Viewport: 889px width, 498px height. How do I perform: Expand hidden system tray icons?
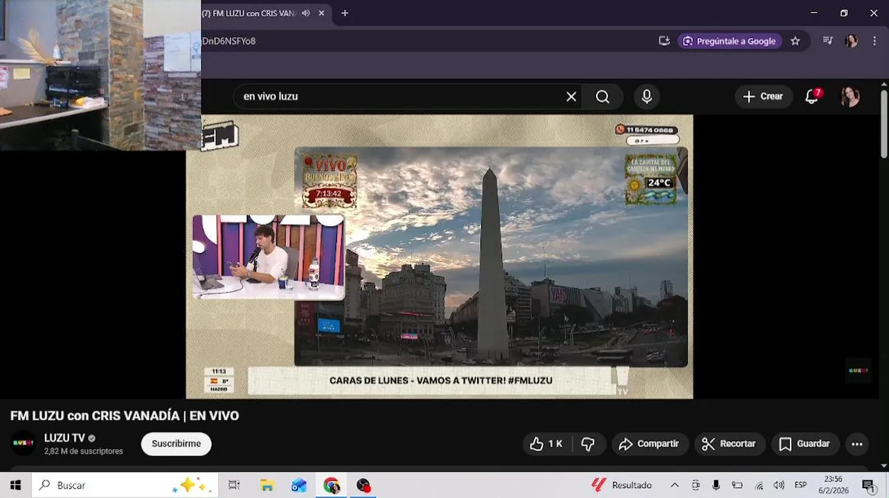(674, 486)
